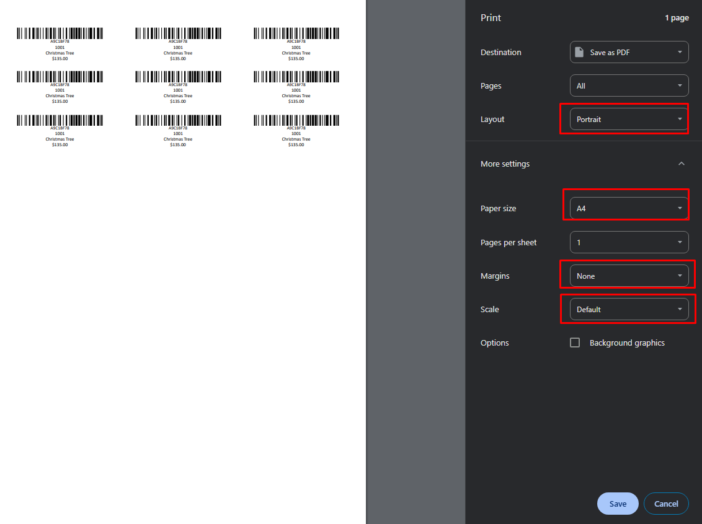The image size is (702, 524).
Task: Open the Pages dropdown set to All
Action: (629, 85)
